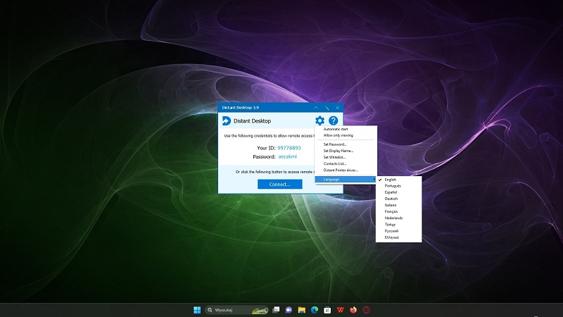563x317 pixels.
Task: Collapse the Distant Desktop window via chevron
Action: click(315, 108)
